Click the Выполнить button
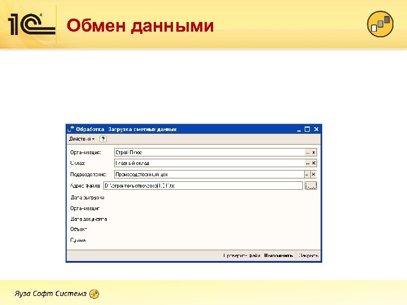This screenshot has width=407, height=305. click(x=279, y=256)
